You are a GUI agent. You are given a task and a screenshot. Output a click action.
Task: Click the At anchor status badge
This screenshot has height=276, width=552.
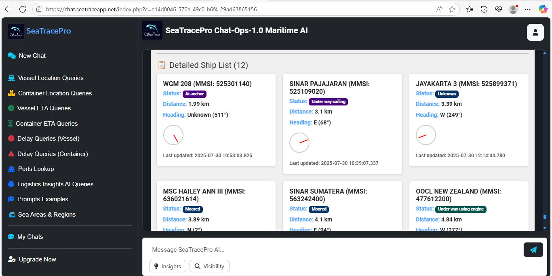194,94
